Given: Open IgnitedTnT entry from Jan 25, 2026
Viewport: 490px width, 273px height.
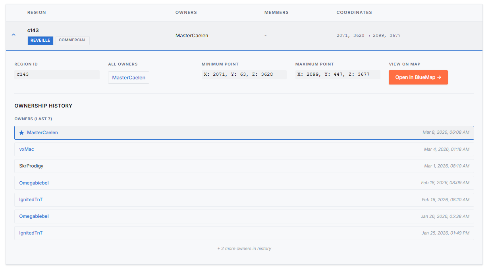Looking at the screenshot, I should tap(31, 233).
